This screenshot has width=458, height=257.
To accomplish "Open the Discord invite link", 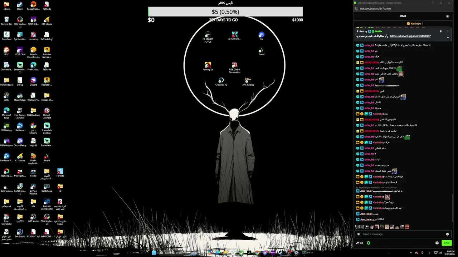I will click(410, 36).
